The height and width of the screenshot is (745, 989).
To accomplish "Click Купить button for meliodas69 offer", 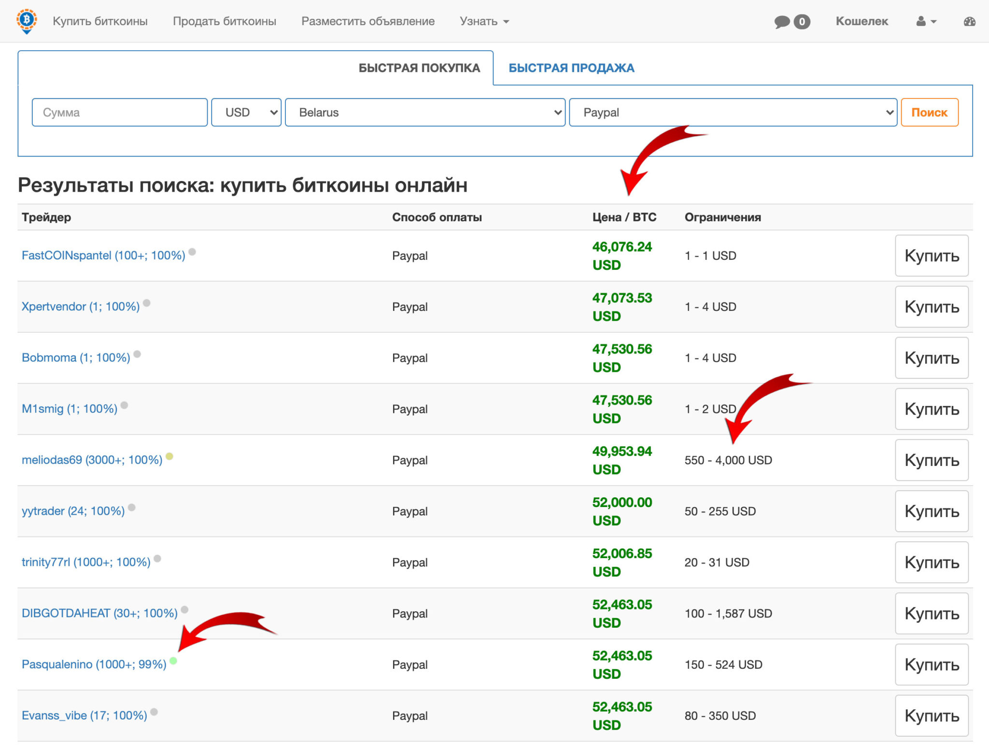I will click(x=931, y=460).
